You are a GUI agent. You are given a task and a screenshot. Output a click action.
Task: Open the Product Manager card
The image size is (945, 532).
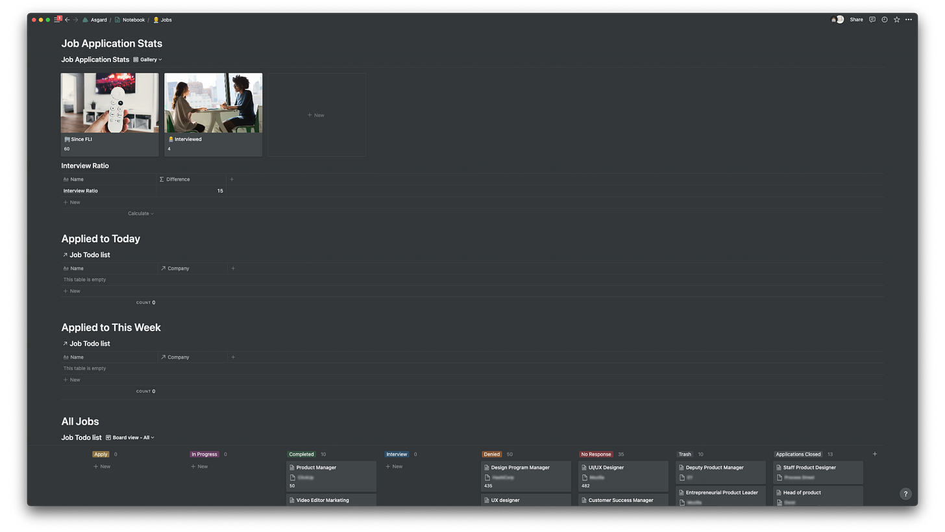click(331, 476)
